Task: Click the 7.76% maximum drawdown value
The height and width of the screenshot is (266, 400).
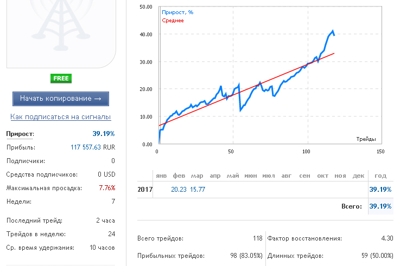Action: tap(107, 188)
